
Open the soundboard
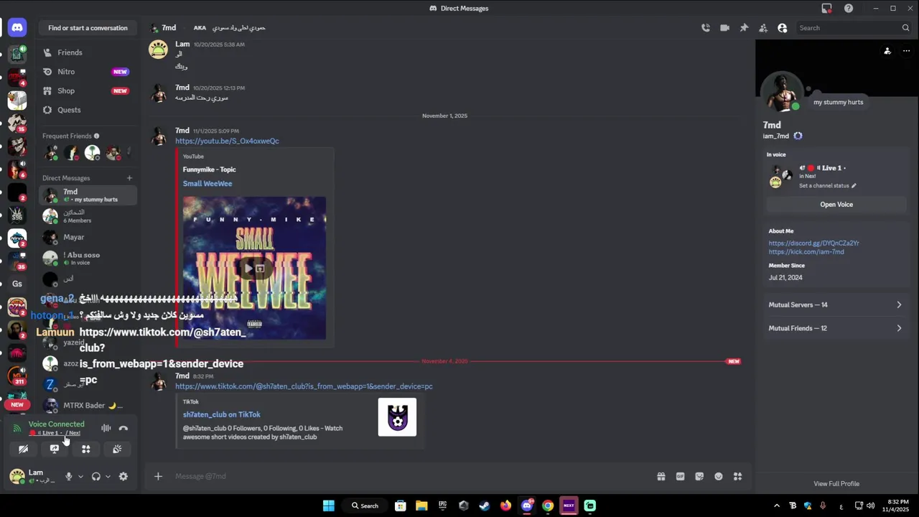coord(117,449)
